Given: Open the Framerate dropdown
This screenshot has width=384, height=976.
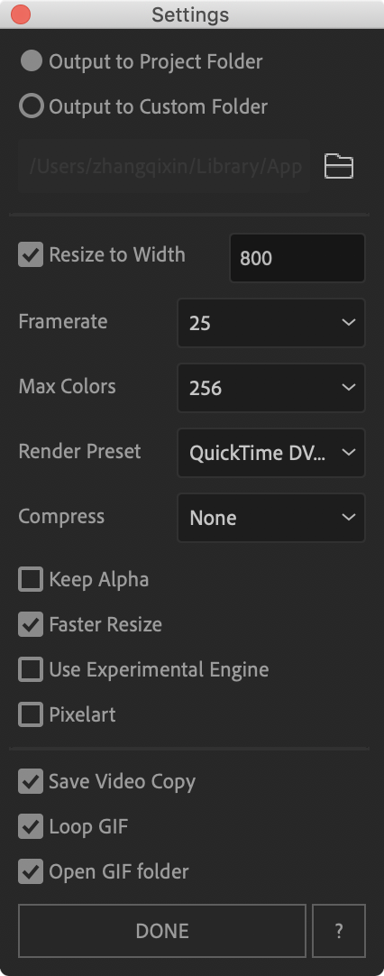Looking at the screenshot, I should click(271, 322).
